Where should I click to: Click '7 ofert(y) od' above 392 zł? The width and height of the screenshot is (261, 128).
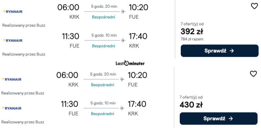tap(192, 24)
